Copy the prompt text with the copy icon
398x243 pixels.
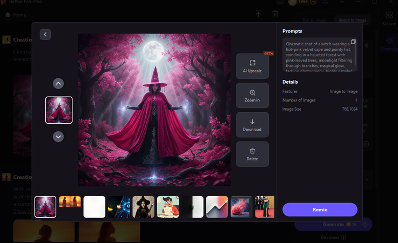[x=353, y=42]
